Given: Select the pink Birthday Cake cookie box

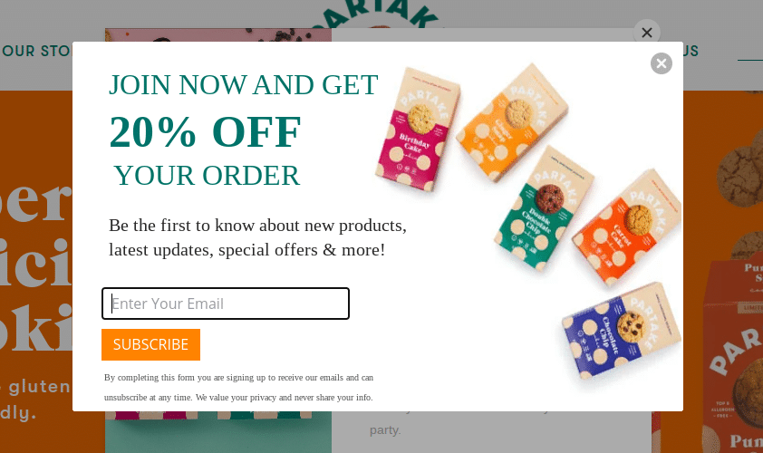Looking at the screenshot, I should point(418,130).
